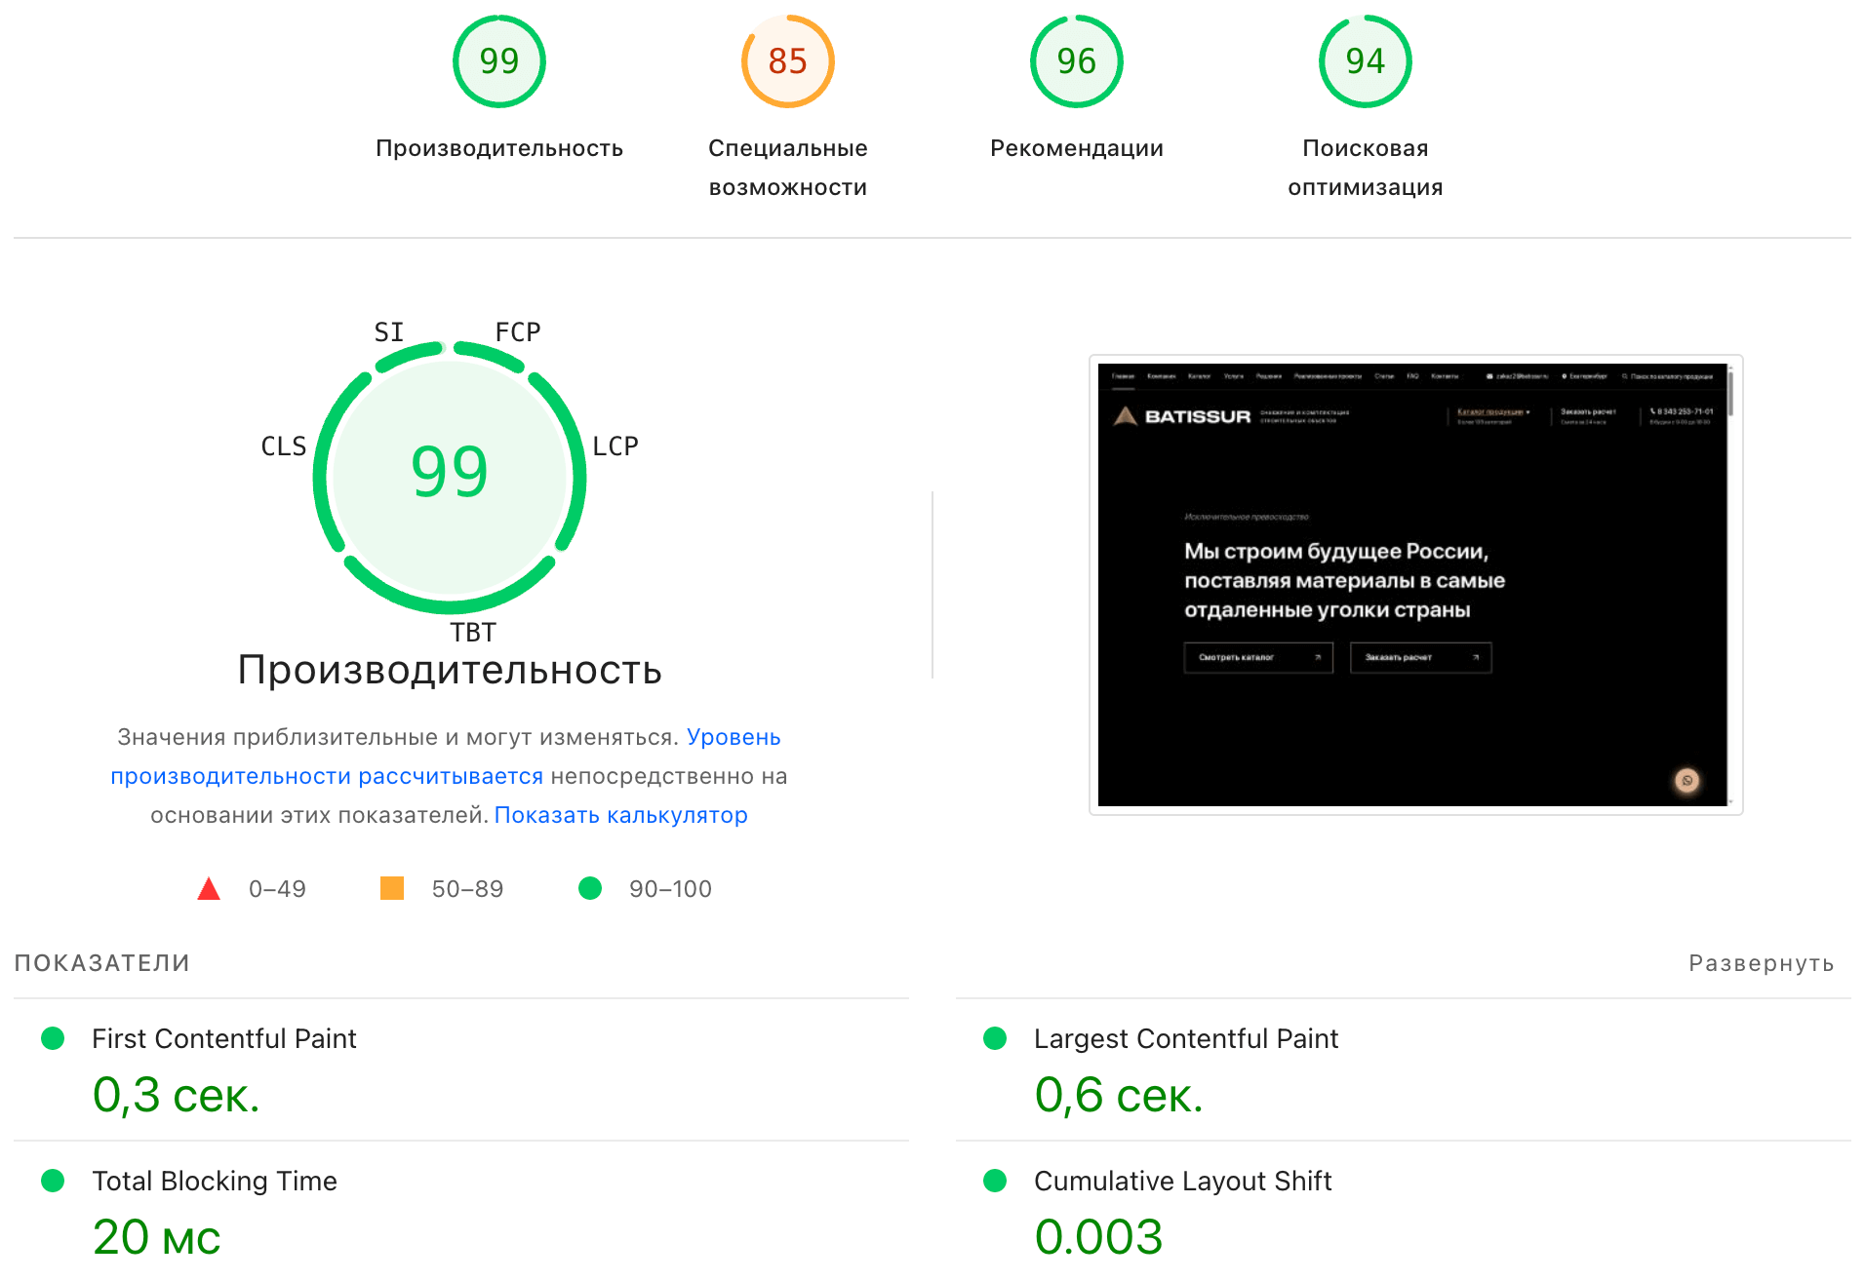The image size is (1865, 1281).
Task: Click the 0.003 value
Action: click(1099, 1237)
